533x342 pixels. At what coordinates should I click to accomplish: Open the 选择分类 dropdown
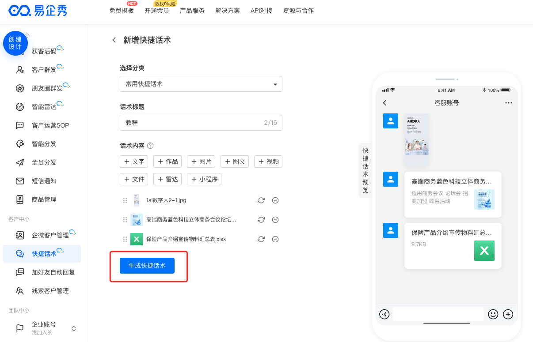[x=201, y=84]
